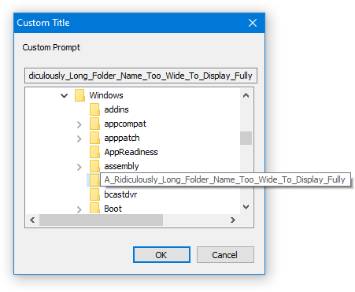Select the AppReadiness folder name
The image size is (355, 292).
point(131,152)
